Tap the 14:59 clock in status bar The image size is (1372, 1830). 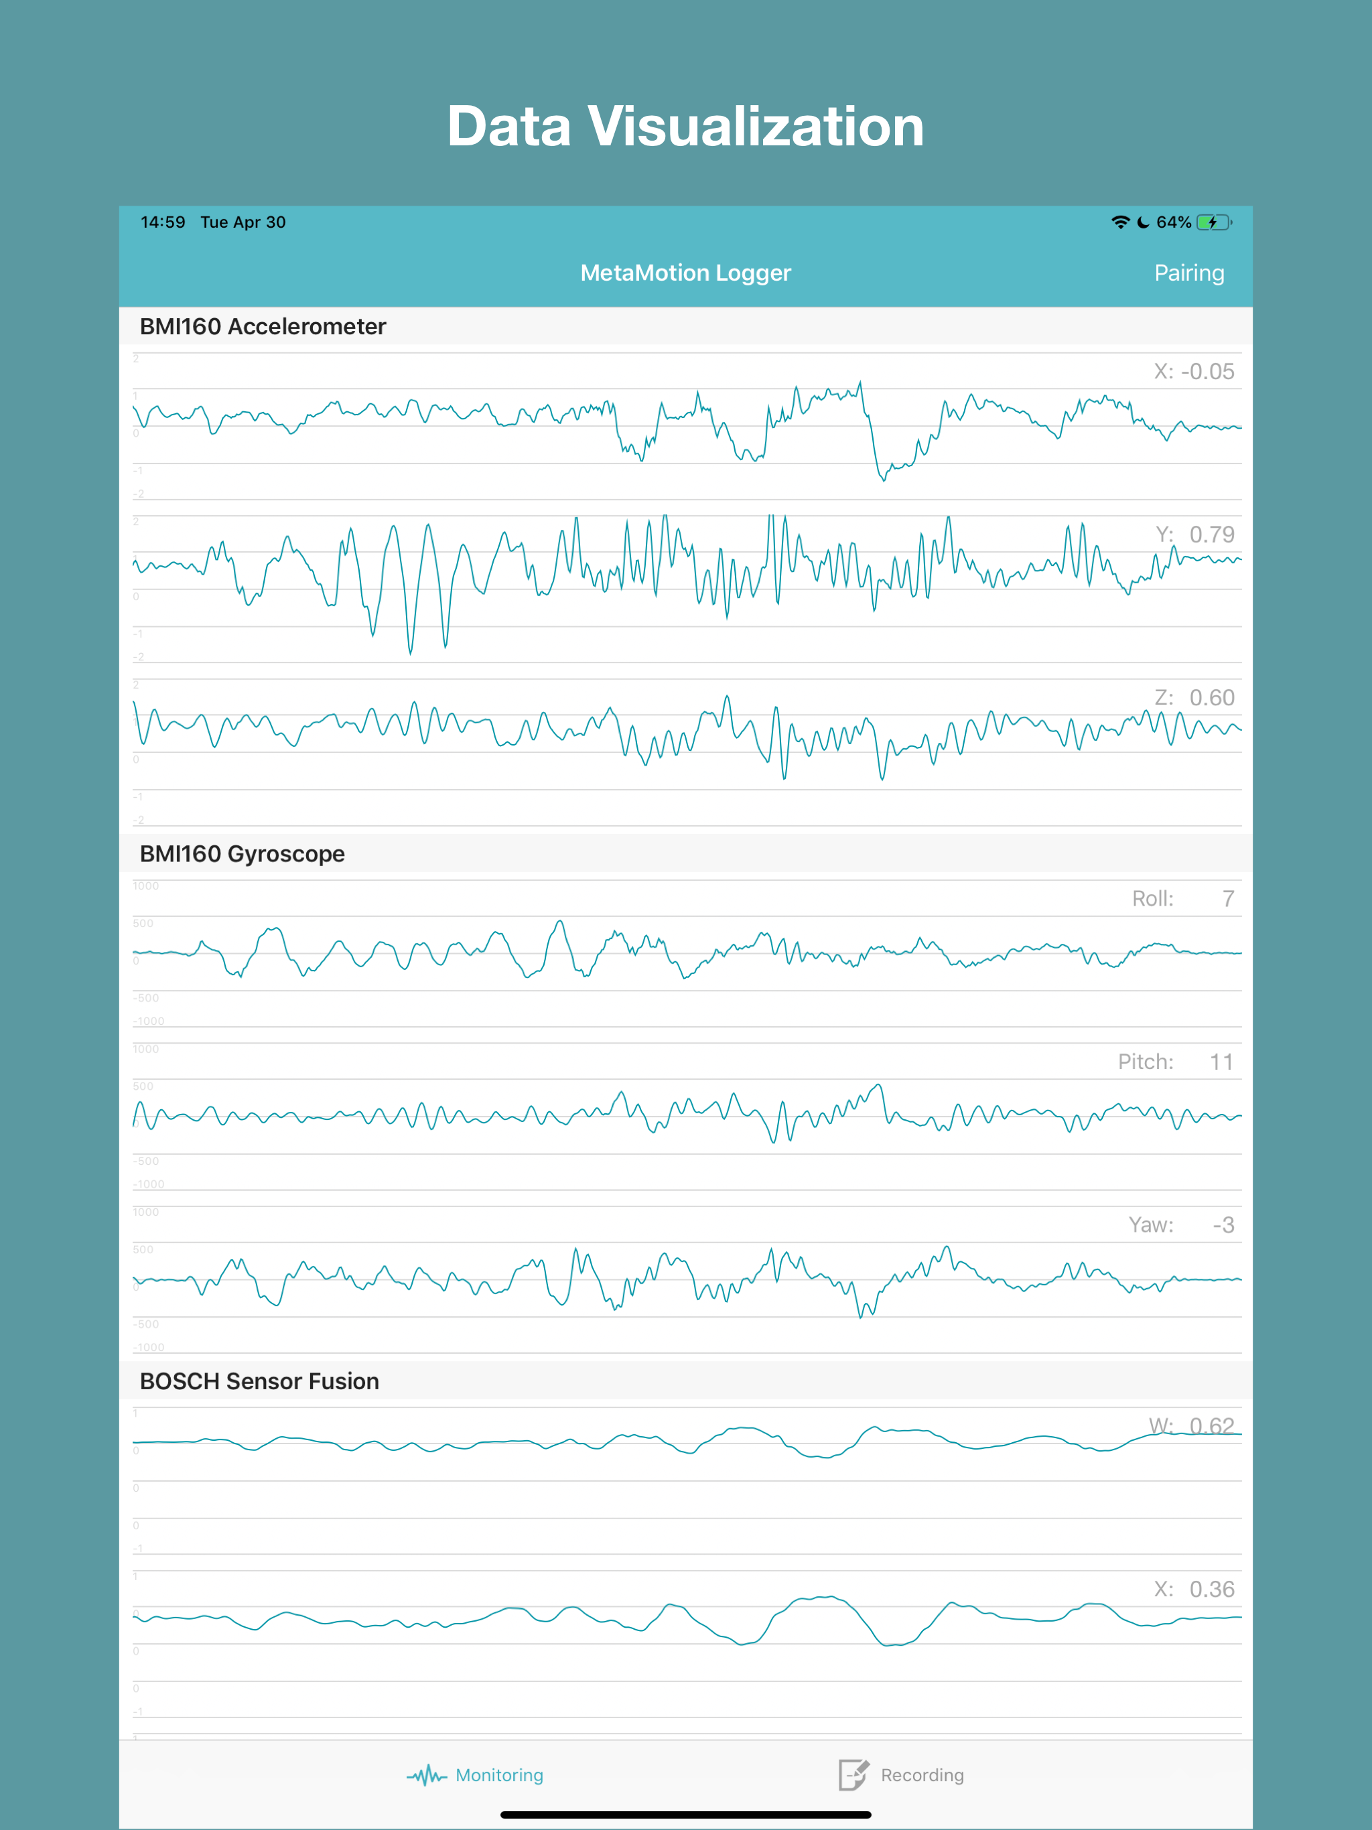pos(163,222)
